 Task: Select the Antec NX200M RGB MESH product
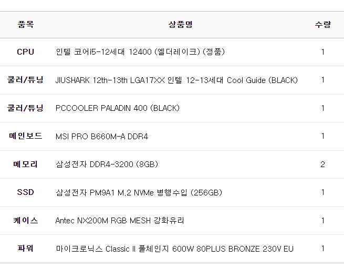pos(120,221)
